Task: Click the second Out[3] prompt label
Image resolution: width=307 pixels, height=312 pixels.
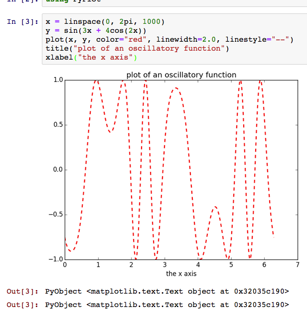Action: click(22, 305)
